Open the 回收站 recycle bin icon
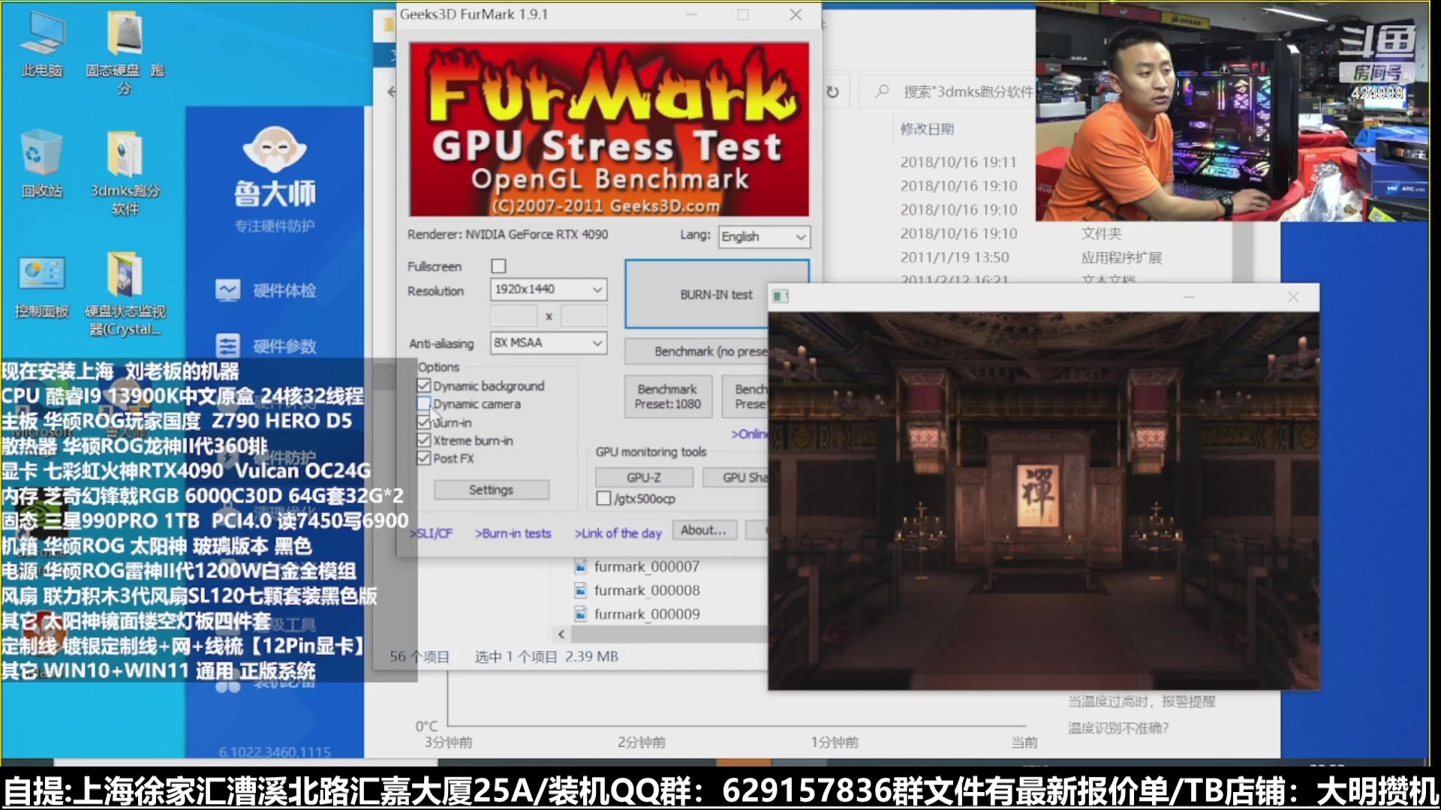The width and height of the screenshot is (1441, 810). click(x=42, y=163)
